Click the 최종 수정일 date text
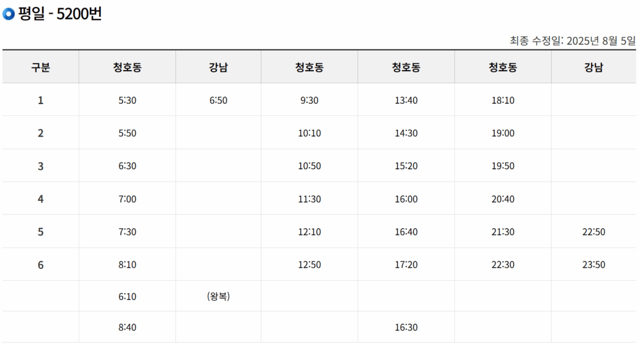Viewport: 639px width, 345px height. point(572,41)
